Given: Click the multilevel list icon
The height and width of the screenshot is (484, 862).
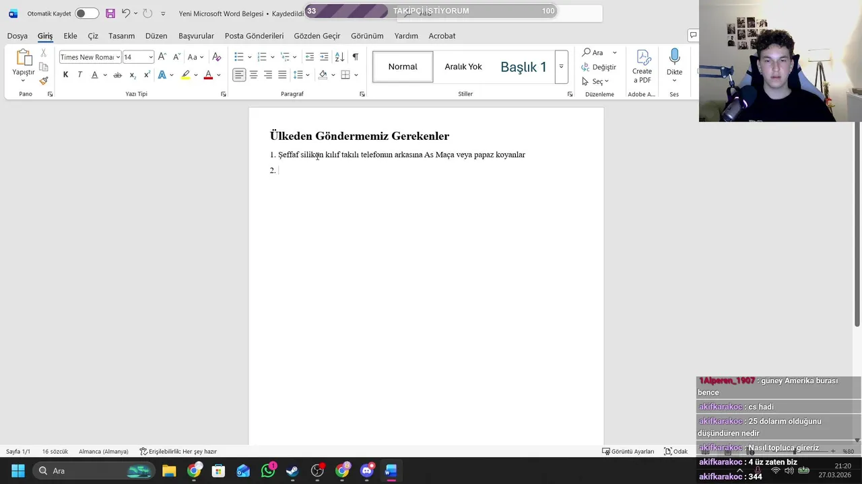Looking at the screenshot, I should tap(285, 57).
